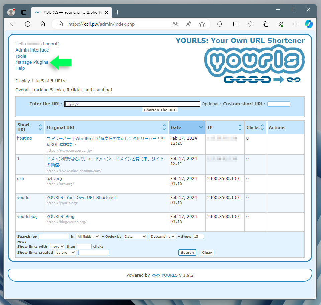Open the Collections icon
The width and height of the screenshot is (321, 305).
click(265, 24)
